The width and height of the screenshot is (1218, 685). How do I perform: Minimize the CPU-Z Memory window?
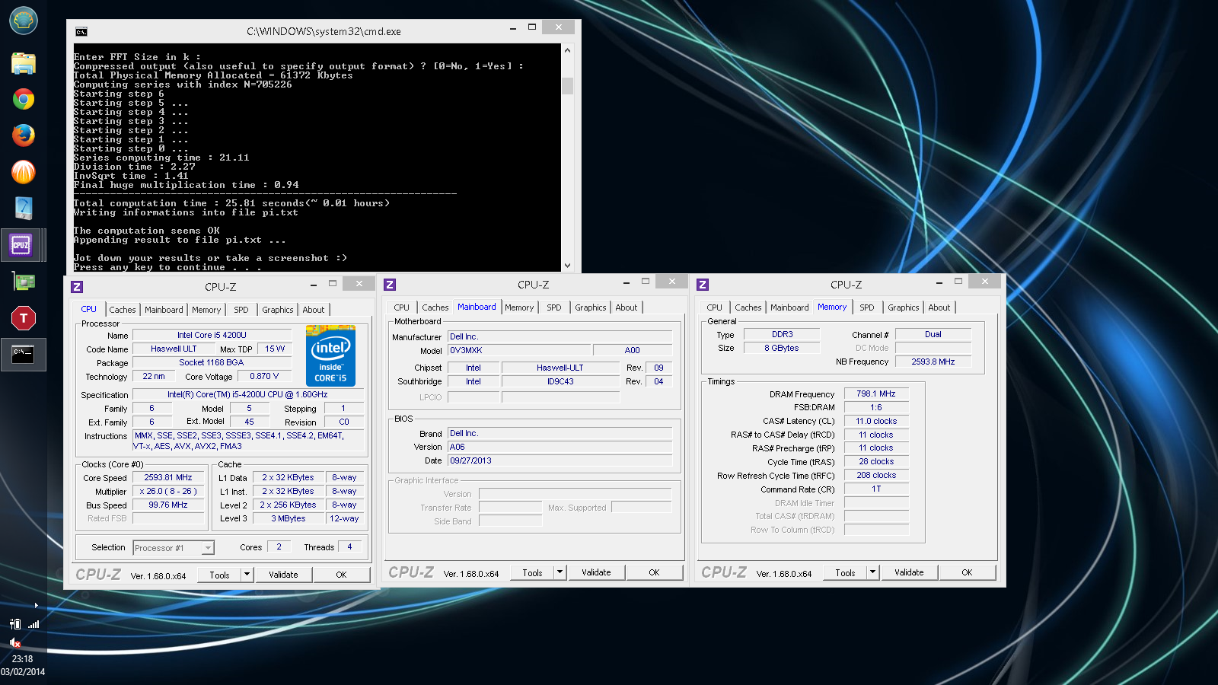tap(939, 282)
